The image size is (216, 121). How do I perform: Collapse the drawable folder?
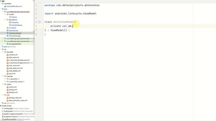2,52
